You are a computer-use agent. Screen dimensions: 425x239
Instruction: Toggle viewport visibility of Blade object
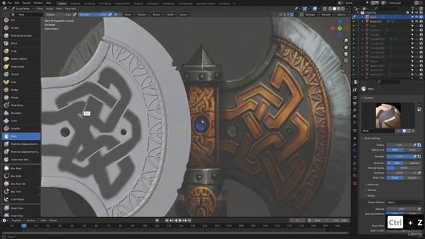417,17
